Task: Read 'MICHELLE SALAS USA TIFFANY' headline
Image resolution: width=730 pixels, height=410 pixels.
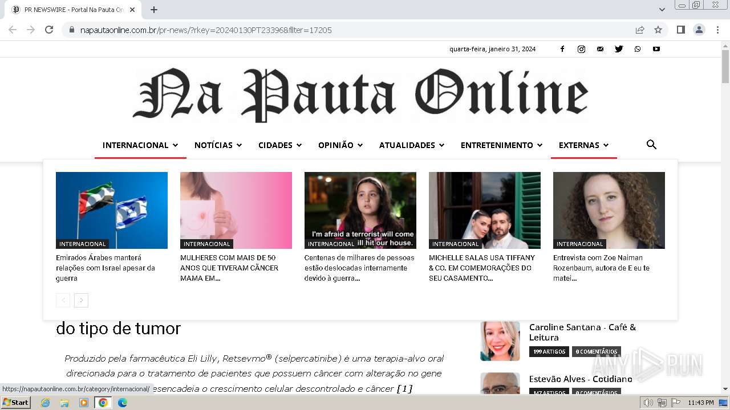Action: tap(482, 268)
